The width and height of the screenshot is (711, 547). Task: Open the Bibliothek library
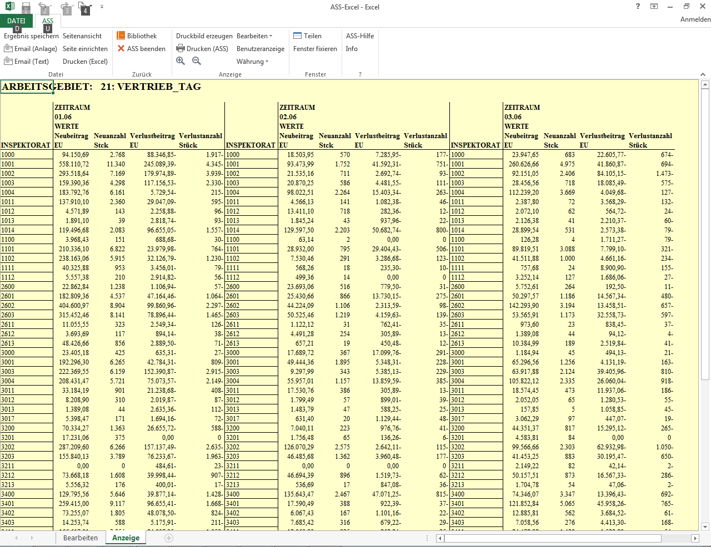click(137, 36)
